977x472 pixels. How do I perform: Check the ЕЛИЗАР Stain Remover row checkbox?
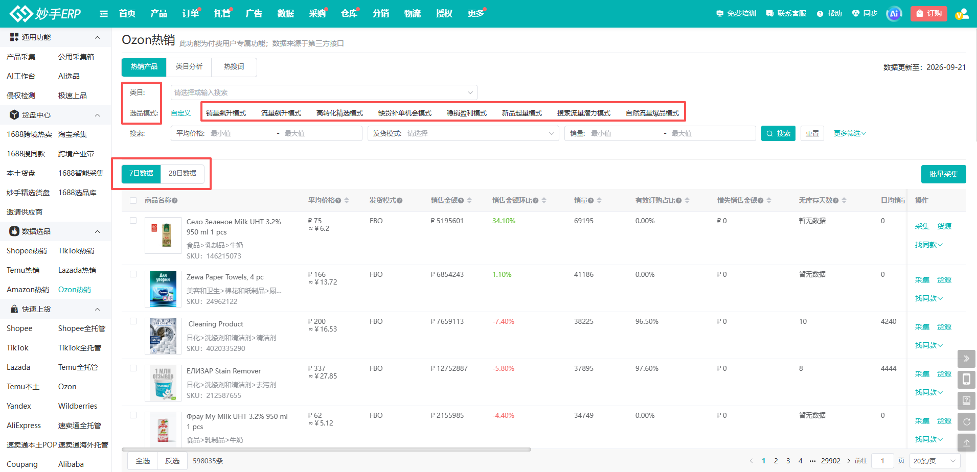point(133,368)
